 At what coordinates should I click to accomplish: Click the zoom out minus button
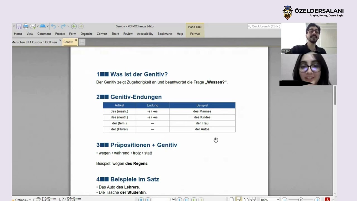pyautogui.click(x=284, y=199)
